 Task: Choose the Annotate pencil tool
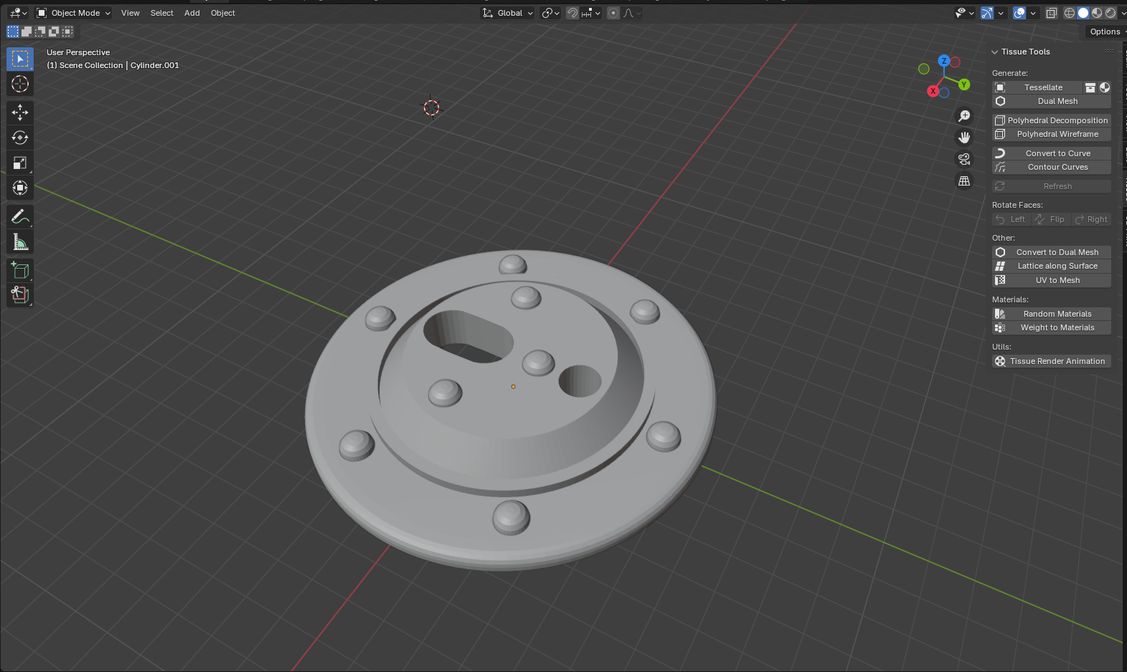pos(19,216)
